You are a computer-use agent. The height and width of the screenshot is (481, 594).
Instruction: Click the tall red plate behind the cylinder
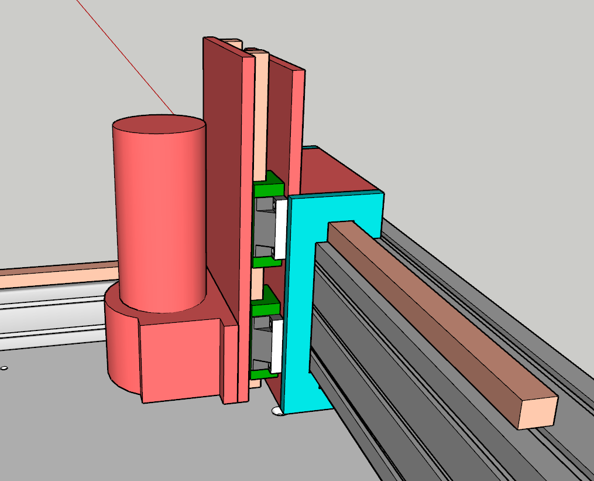point(222,176)
